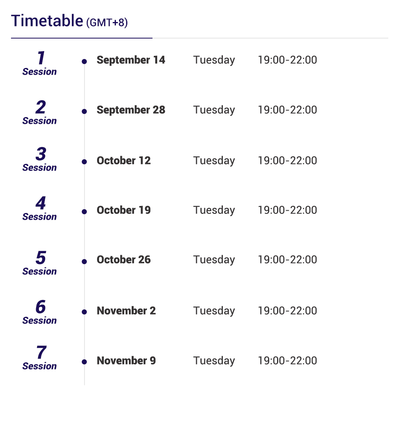Click the Session 7 timeline dot
Screen dimensions: 393x434
[84, 362]
